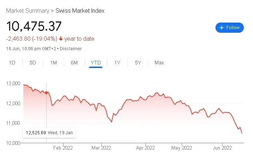Switch to the 1D range tab
This screenshot has height=155, width=253.
tap(12, 63)
